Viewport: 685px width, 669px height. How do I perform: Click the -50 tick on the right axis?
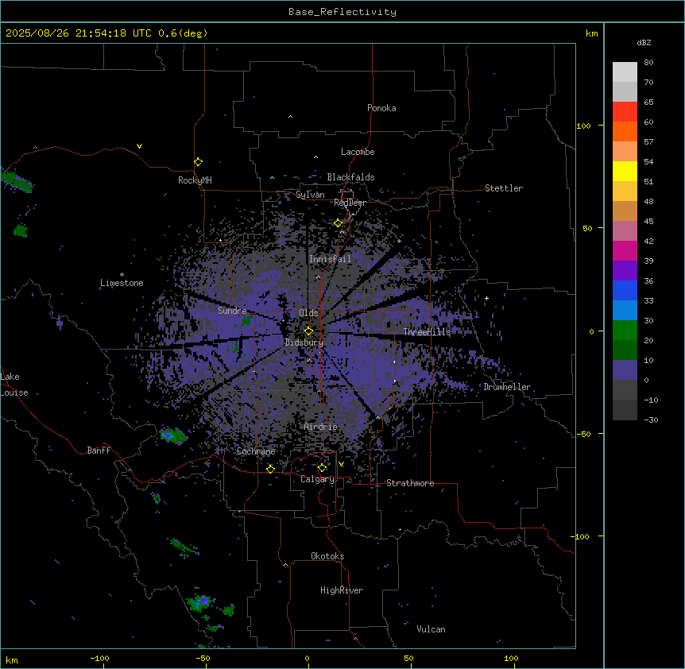click(x=583, y=434)
